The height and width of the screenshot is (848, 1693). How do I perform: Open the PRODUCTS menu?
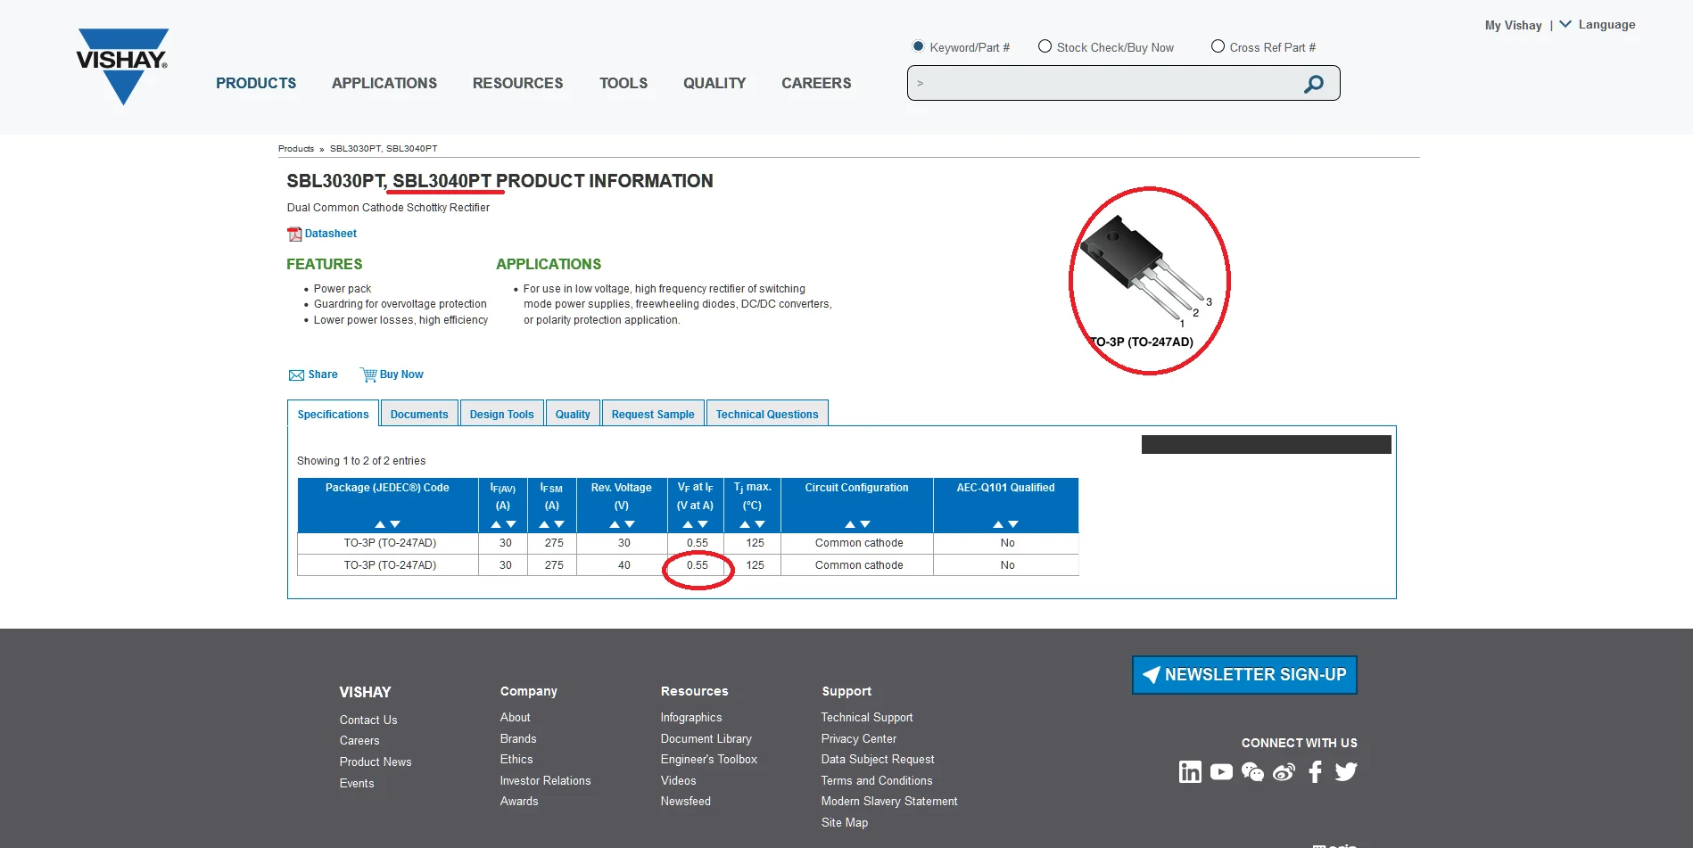256,83
